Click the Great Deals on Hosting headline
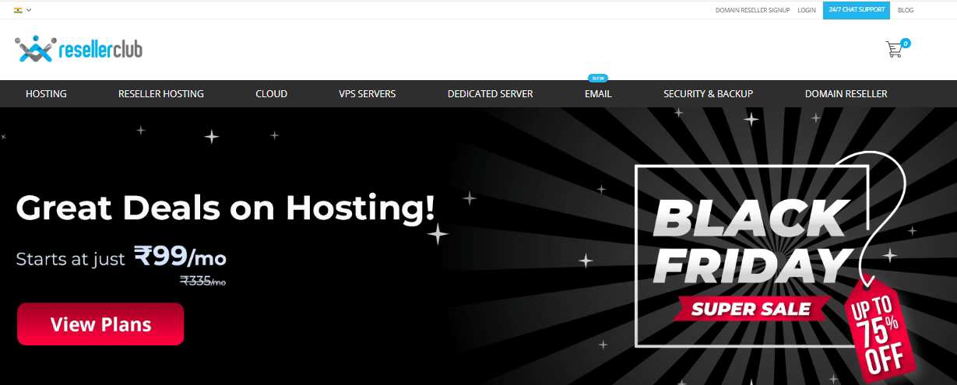 [226, 208]
